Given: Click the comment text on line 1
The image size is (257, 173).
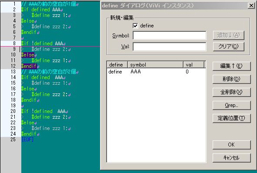Looking at the screenshot, I should click(49, 4).
